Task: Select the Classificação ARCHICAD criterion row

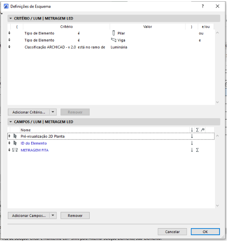Action: (111, 47)
